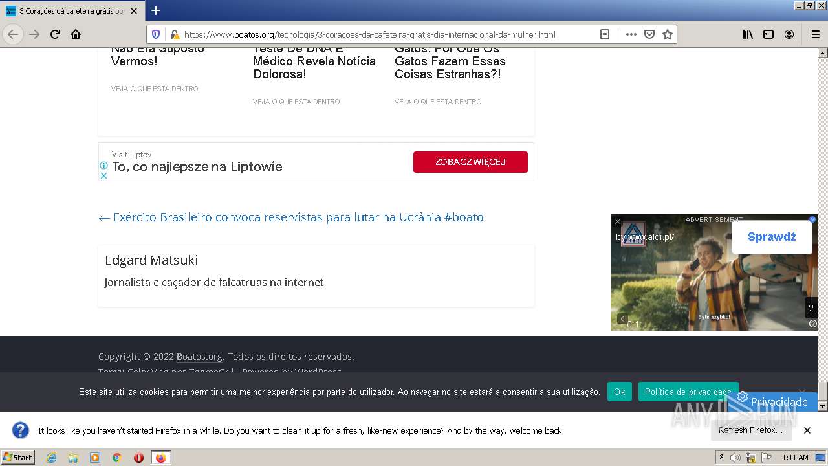Accept cookies with Ok button
The image size is (828, 466).
[619, 392]
